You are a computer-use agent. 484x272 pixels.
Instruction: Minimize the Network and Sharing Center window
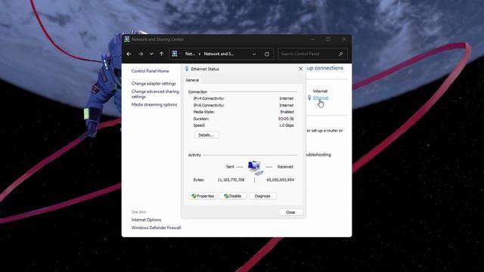point(312,39)
